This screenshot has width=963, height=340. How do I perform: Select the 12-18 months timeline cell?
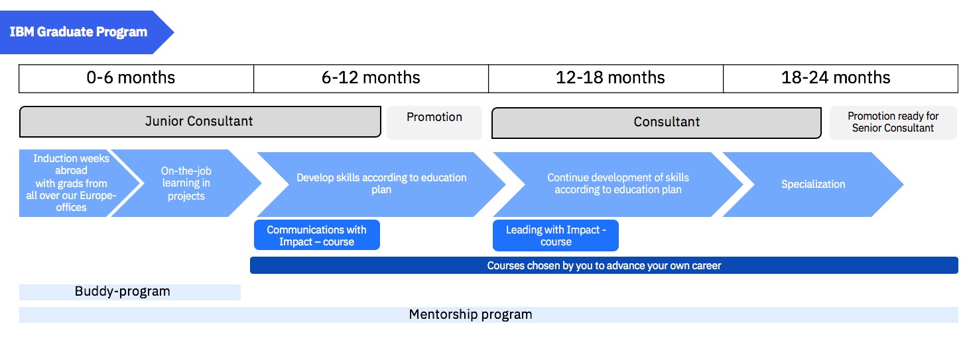click(x=606, y=78)
